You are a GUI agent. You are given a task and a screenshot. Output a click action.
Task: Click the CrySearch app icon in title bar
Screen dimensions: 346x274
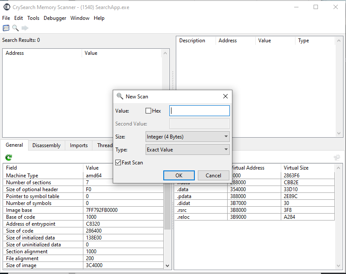click(6, 7)
